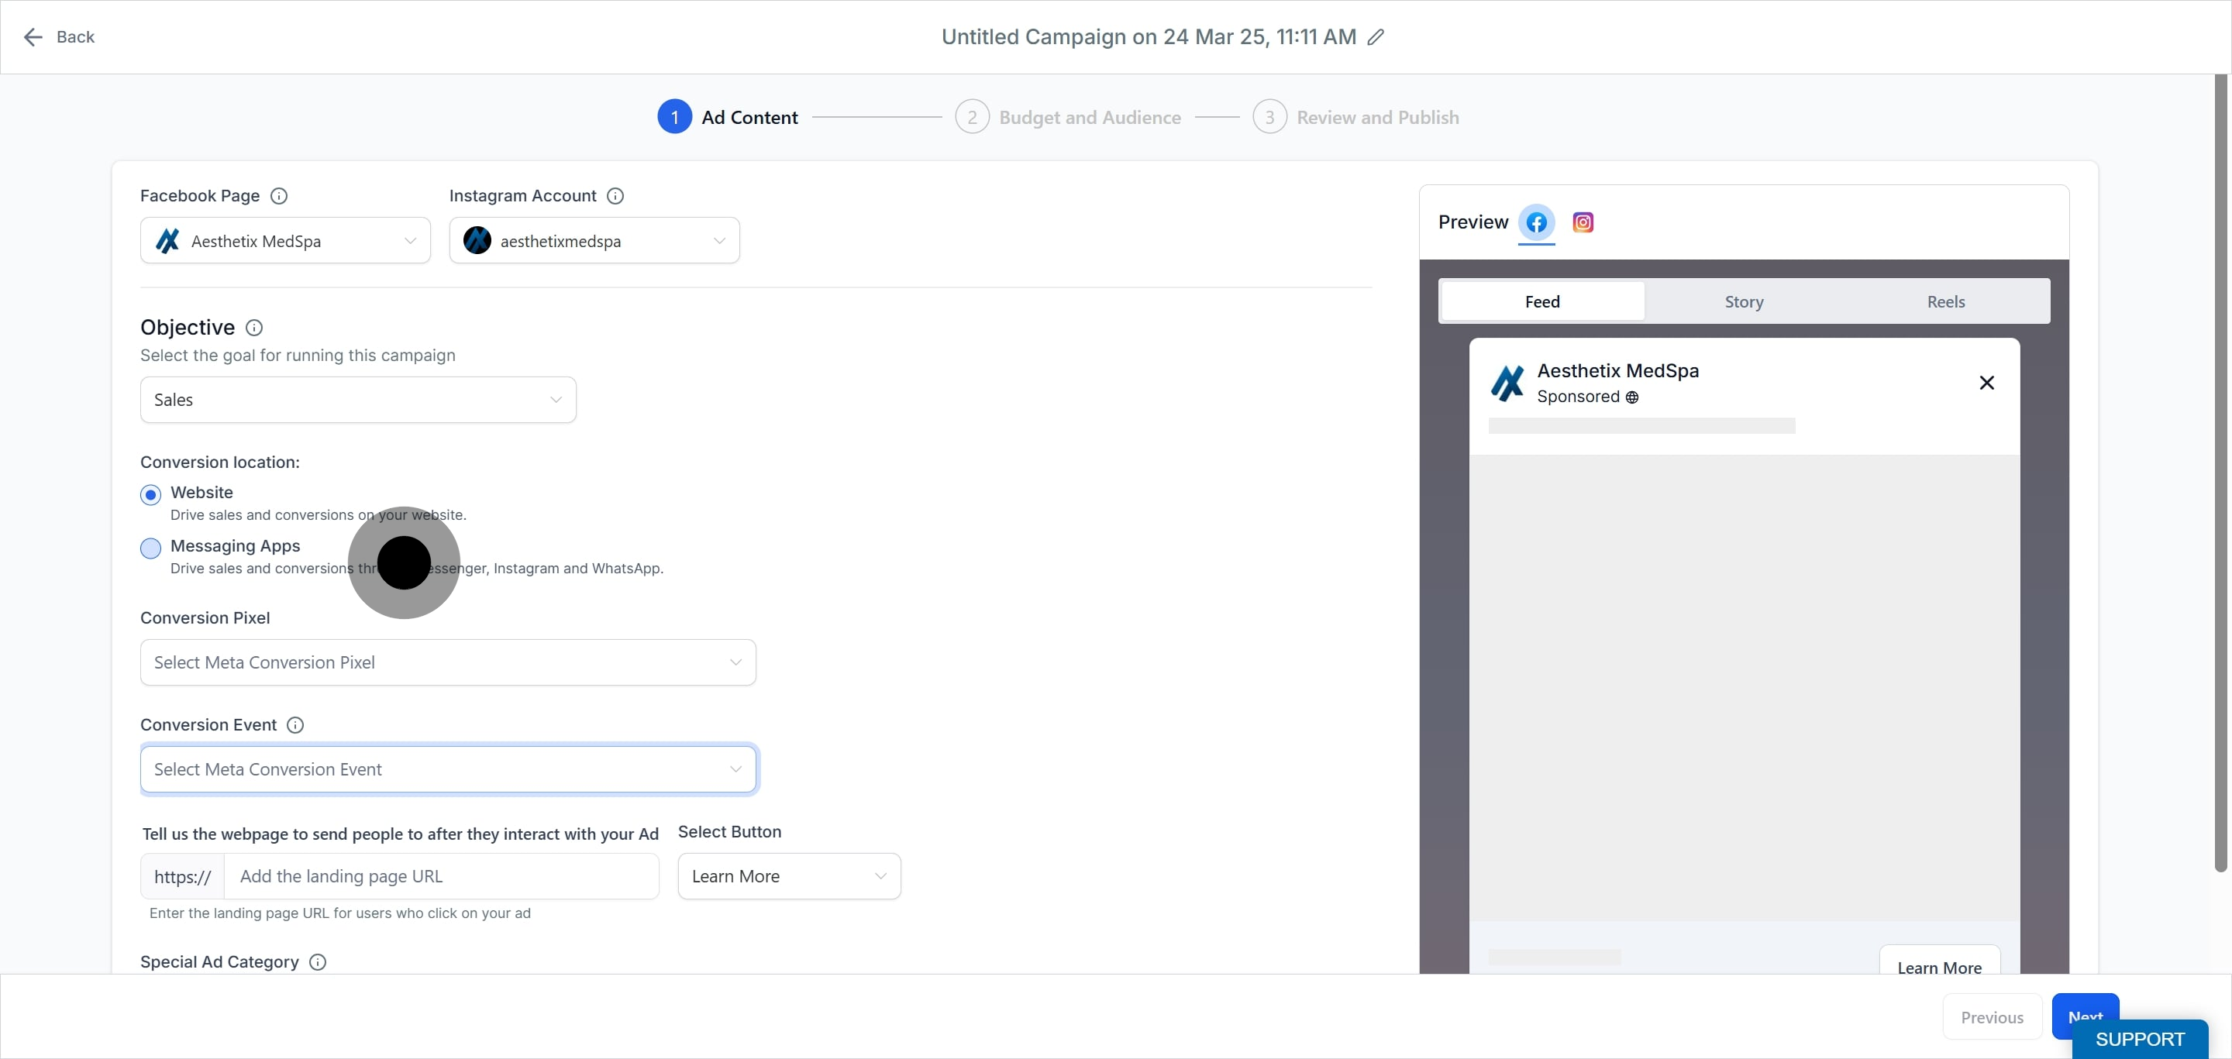Show Special Ad Category info icon

[x=318, y=963]
